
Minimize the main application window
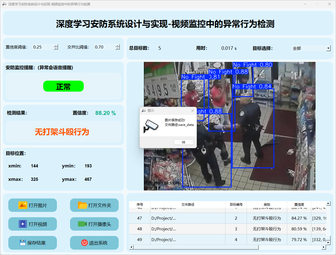point(305,4)
